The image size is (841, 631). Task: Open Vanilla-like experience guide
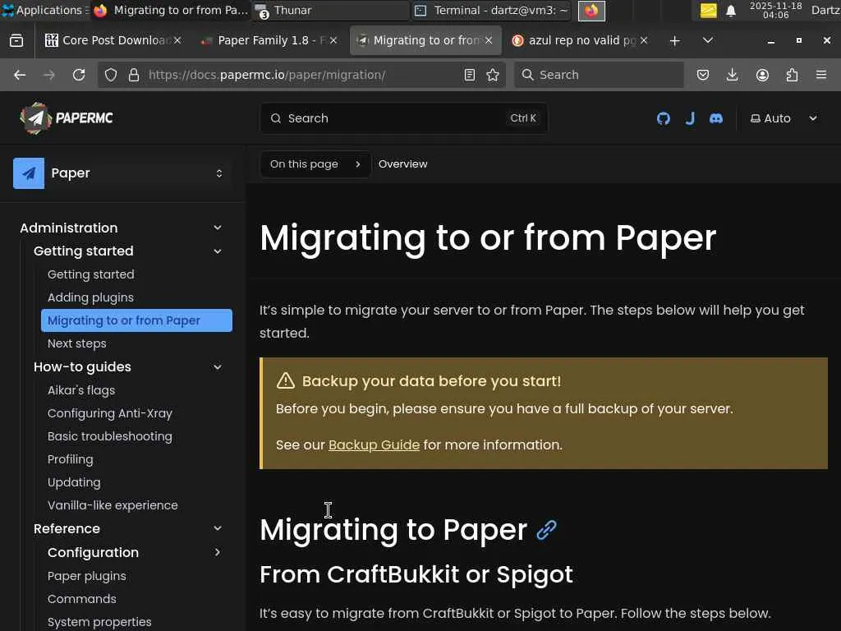tap(113, 505)
